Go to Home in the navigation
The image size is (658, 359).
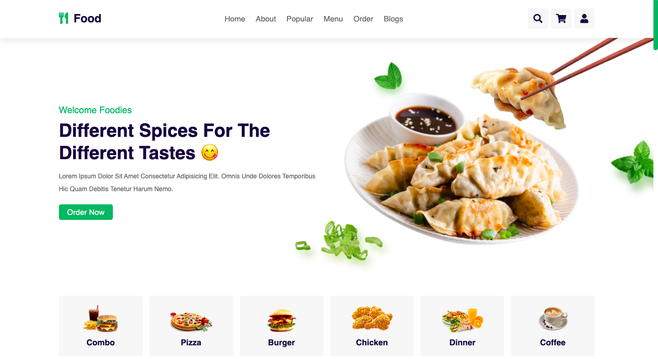click(235, 19)
